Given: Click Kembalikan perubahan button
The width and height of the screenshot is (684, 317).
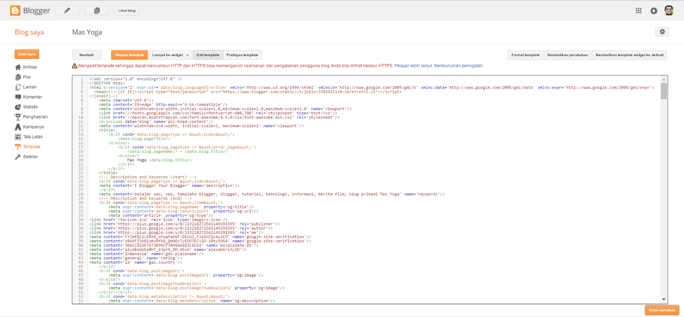Looking at the screenshot, I should (x=567, y=55).
